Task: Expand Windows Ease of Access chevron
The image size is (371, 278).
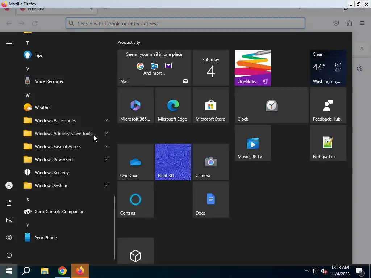Action: tap(107, 146)
